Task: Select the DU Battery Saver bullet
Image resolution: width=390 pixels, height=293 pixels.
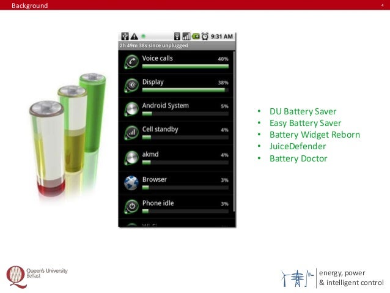Action: coord(303,111)
